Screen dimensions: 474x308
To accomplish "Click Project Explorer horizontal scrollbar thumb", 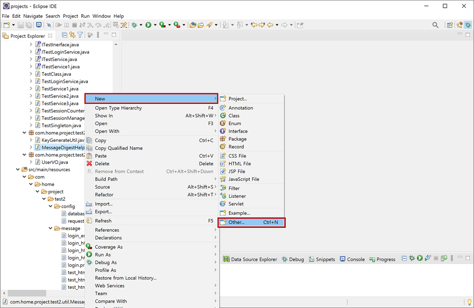I will [27, 293].
